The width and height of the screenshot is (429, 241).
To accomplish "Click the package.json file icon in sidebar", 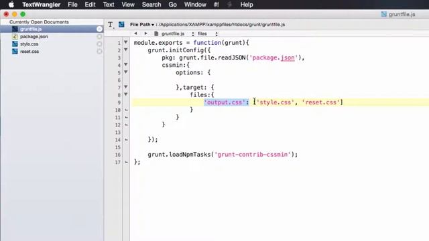I will point(15,36).
